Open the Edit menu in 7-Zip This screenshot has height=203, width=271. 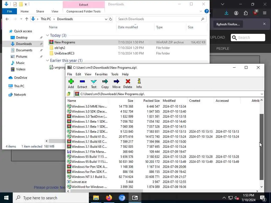(x=78, y=74)
